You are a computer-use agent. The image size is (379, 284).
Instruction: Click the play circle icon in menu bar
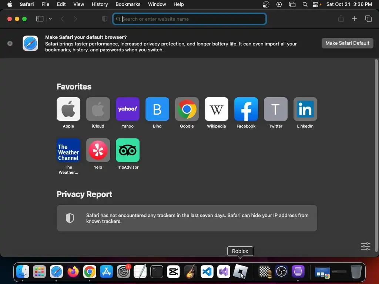point(279,4)
